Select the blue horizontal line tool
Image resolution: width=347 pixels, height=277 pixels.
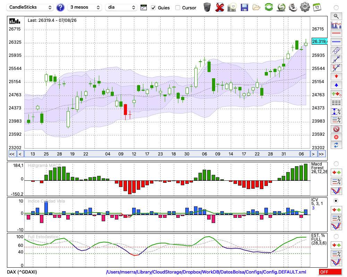pos(336,42)
